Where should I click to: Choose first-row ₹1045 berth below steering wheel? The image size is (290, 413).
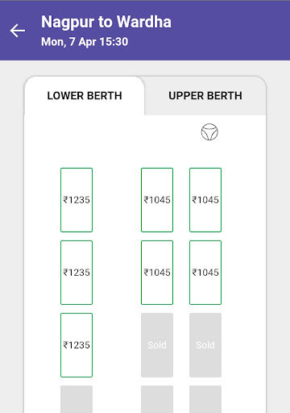(205, 200)
